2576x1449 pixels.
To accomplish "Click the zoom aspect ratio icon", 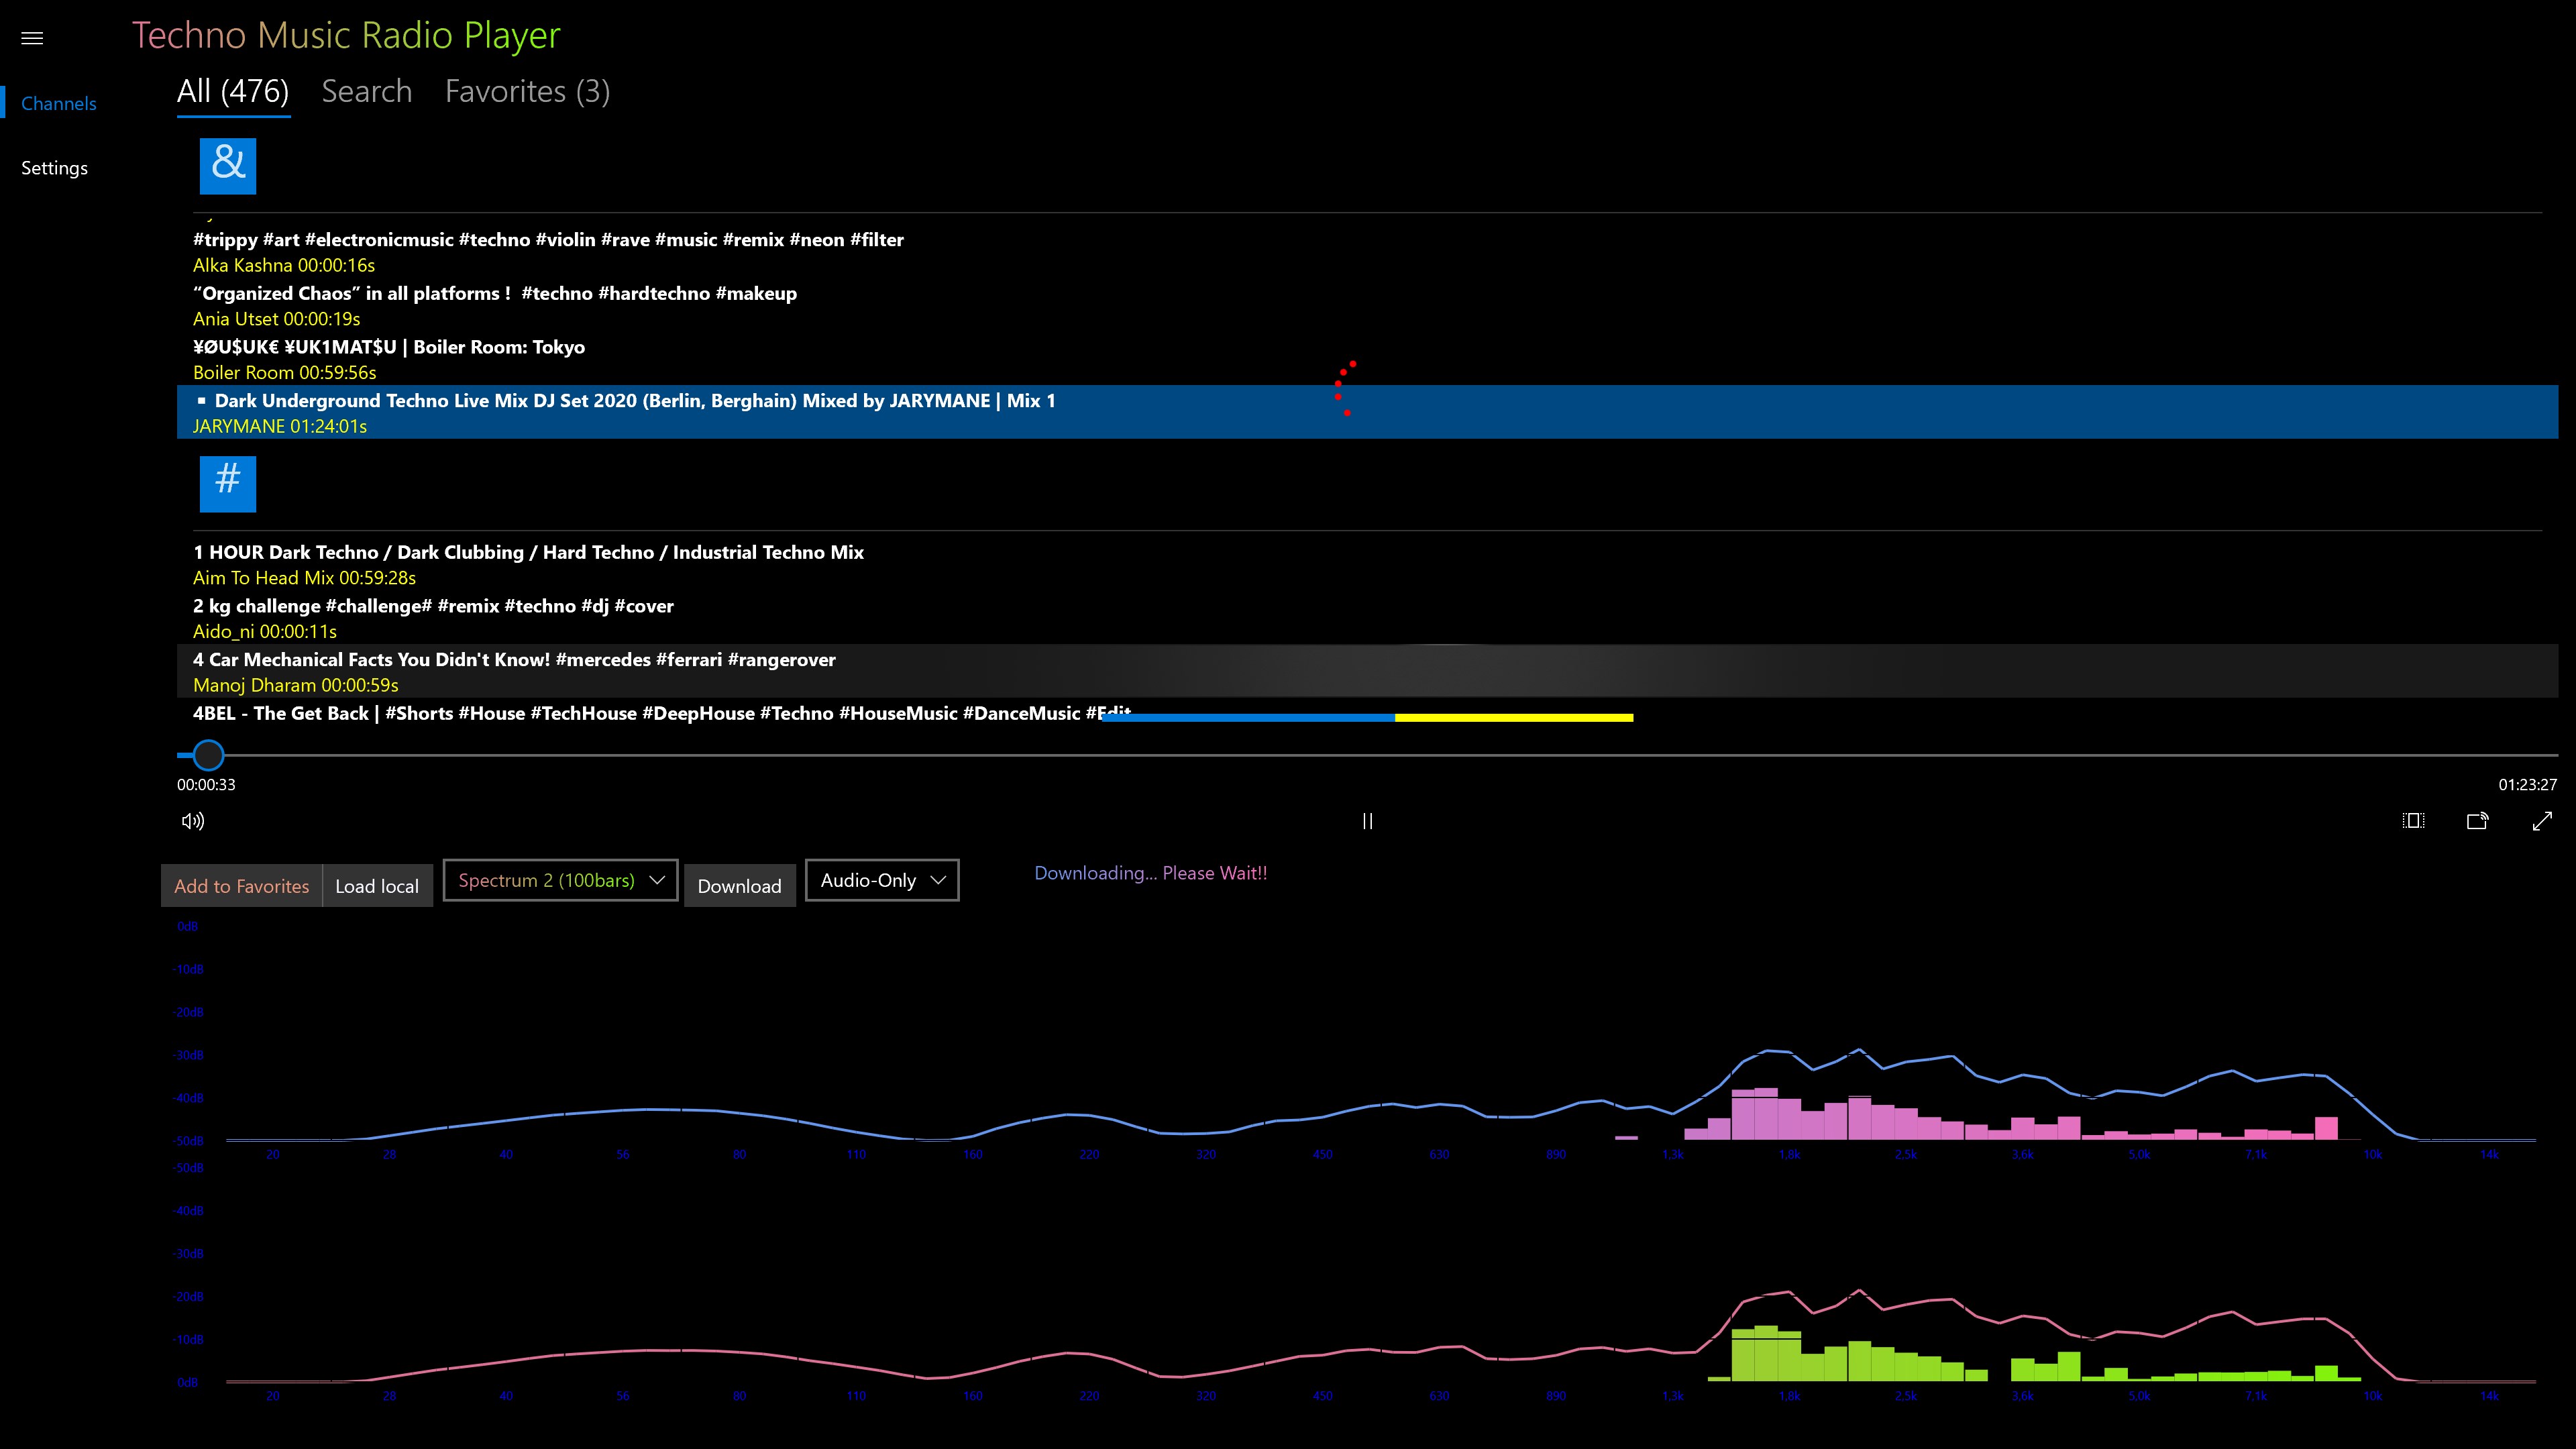I will click(x=2413, y=821).
